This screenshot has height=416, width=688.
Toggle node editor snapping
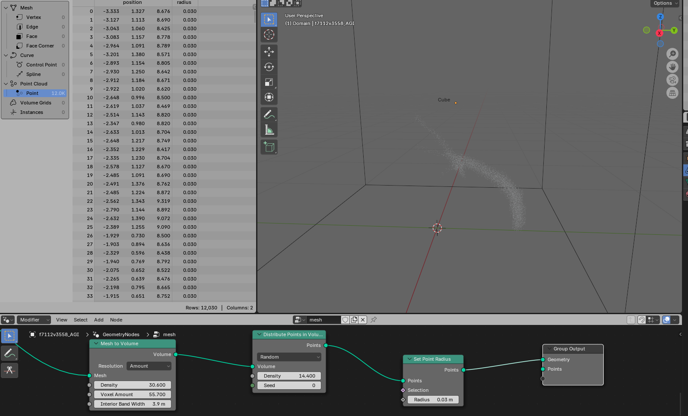pyautogui.click(x=642, y=320)
